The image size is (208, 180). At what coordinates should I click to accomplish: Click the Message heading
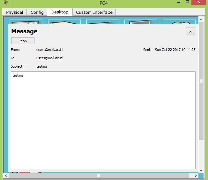[24, 31]
